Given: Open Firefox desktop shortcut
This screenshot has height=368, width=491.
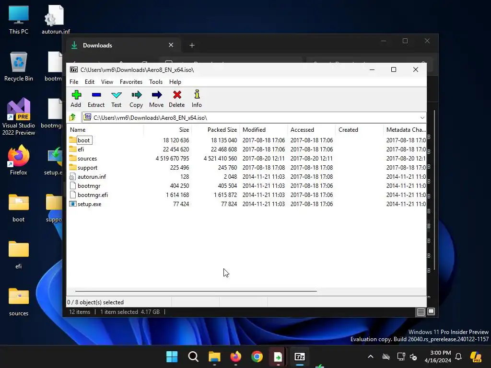Looking at the screenshot, I should click(x=19, y=160).
